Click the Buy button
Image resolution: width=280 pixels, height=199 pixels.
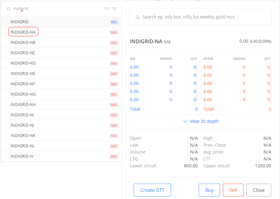pos(209,190)
